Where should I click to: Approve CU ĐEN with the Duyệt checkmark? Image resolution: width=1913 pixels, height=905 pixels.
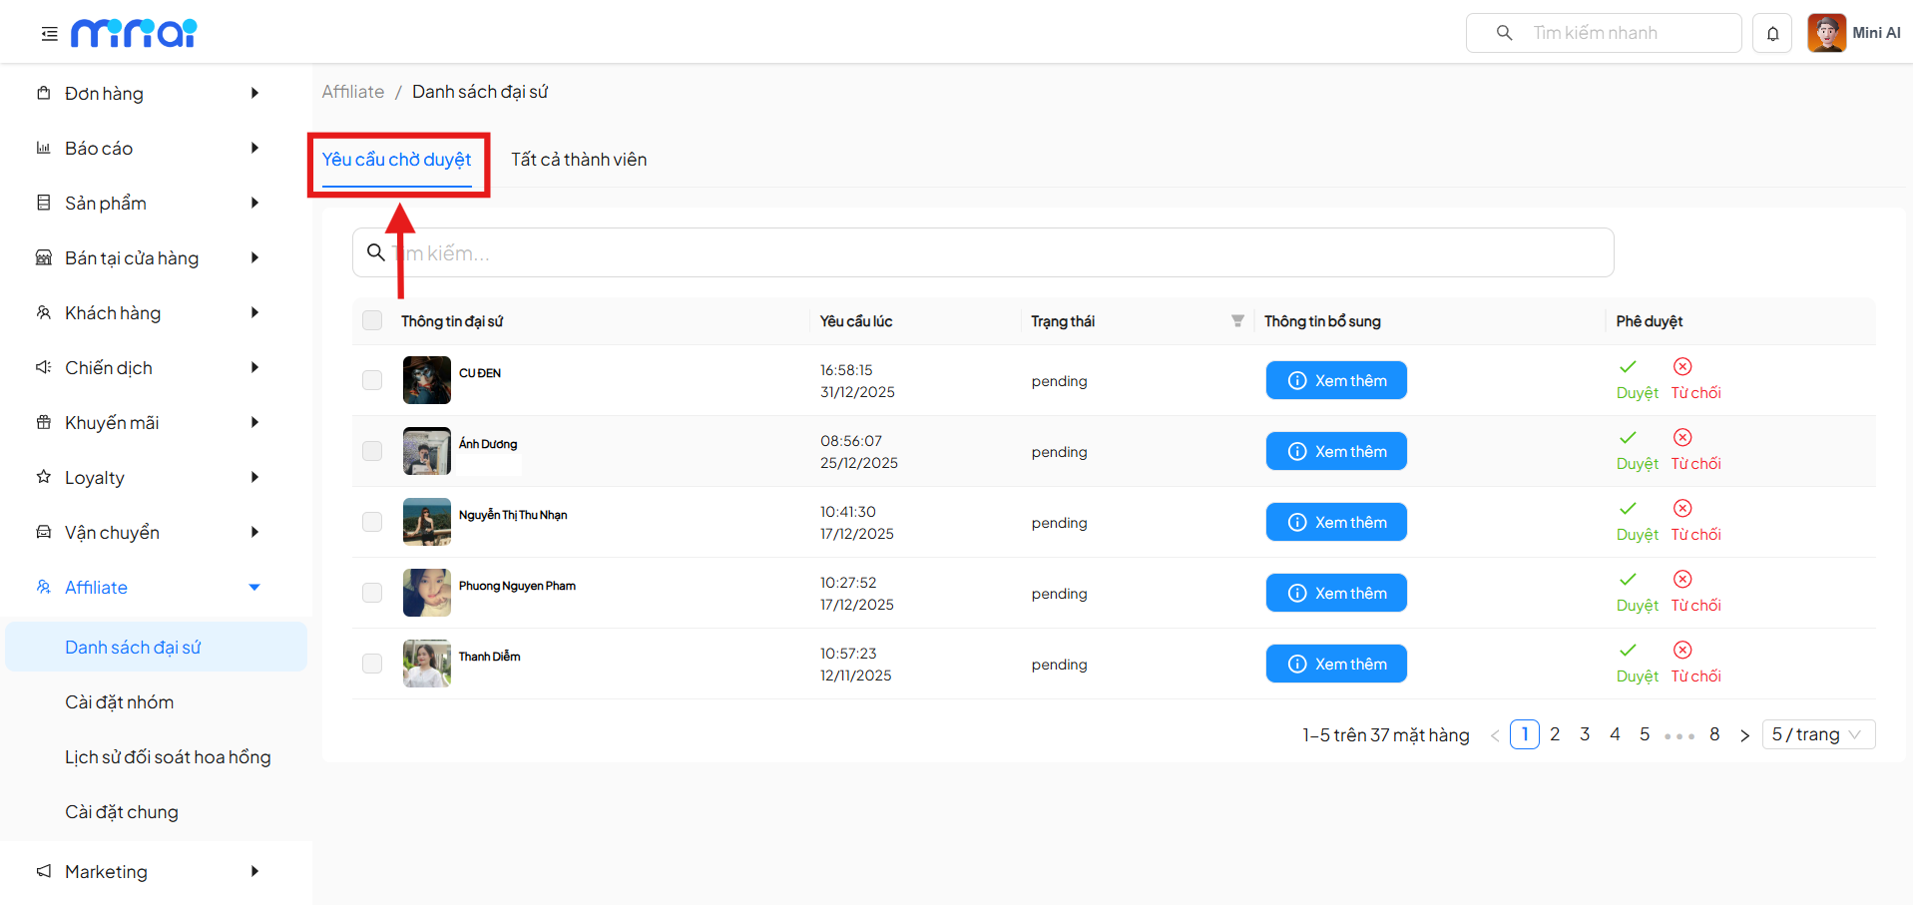(1628, 367)
